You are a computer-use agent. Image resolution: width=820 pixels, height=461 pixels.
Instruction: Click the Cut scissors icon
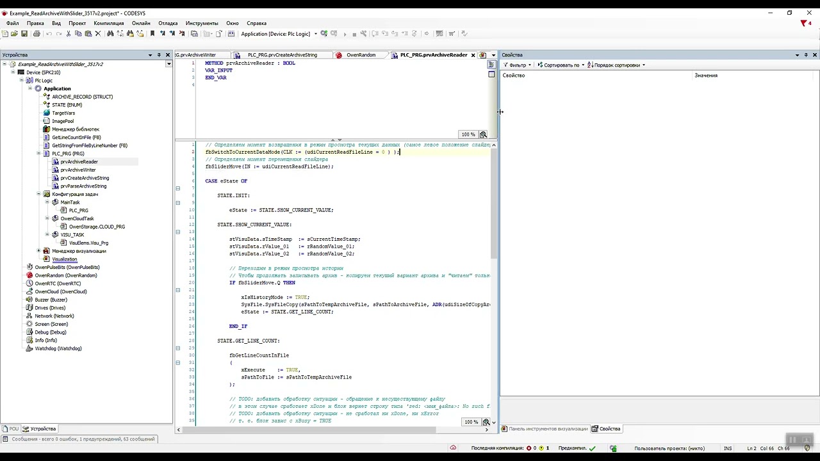[69, 33]
